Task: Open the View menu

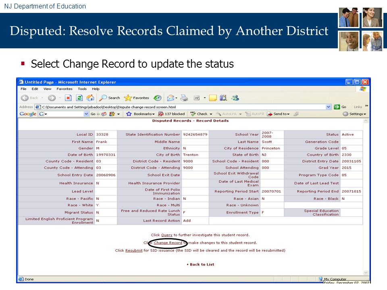Action: [48, 89]
